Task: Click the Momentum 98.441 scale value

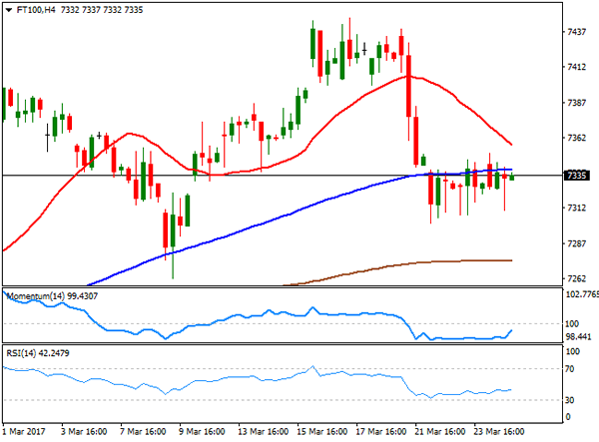Action: (x=578, y=337)
